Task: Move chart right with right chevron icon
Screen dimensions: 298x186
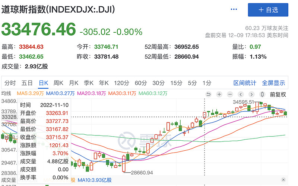Action: pyautogui.click(x=251, y=94)
